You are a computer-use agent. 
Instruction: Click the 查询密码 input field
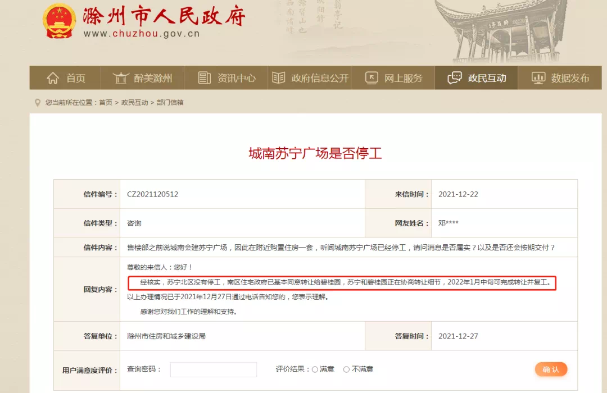pyautogui.click(x=214, y=369)
